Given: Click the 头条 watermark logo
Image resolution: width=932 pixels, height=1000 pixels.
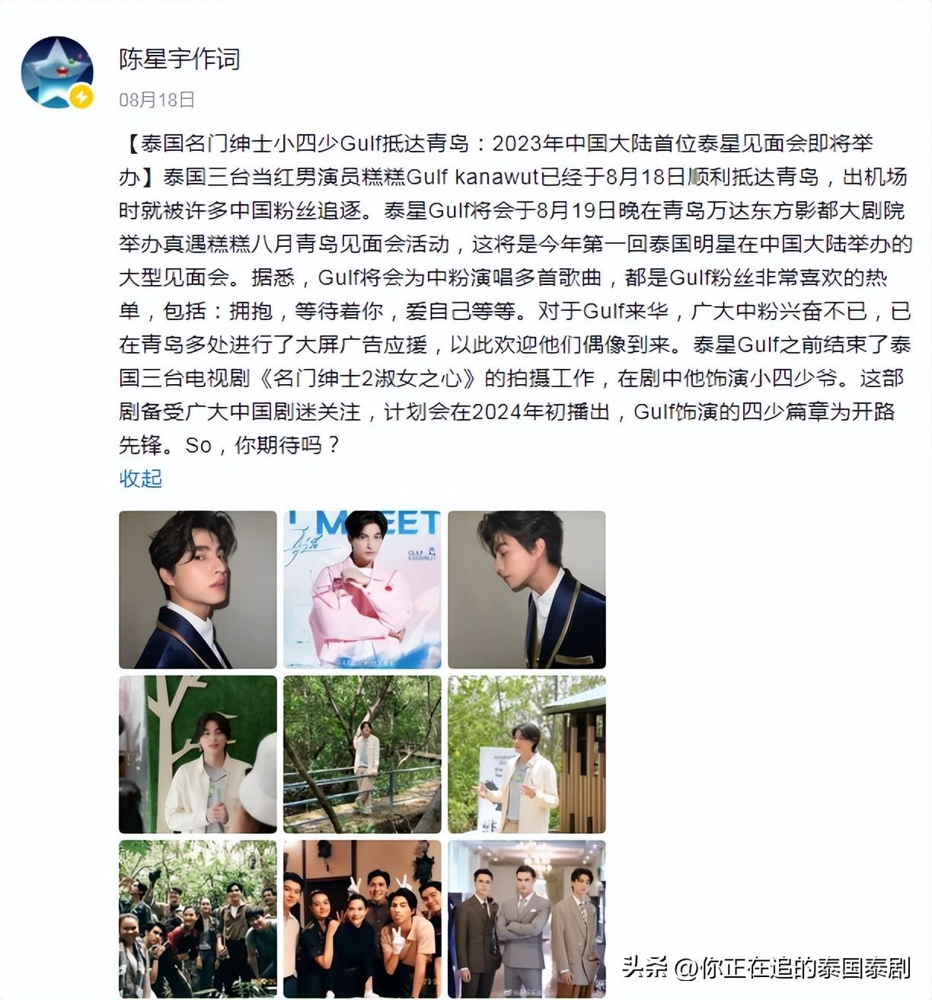Looking at the screenshot, I should point(645,967).
